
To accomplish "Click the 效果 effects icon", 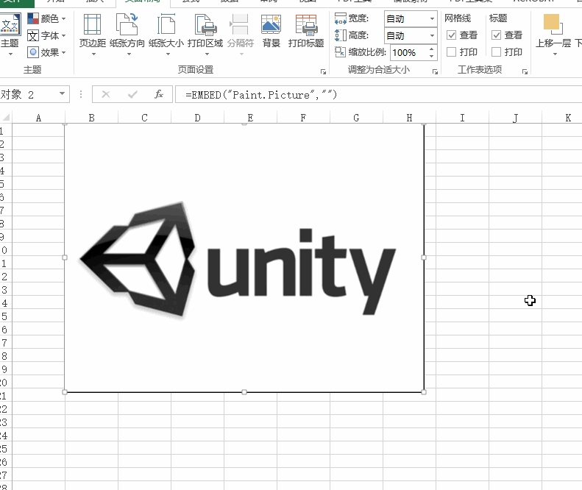I will [x=33, y=52].
